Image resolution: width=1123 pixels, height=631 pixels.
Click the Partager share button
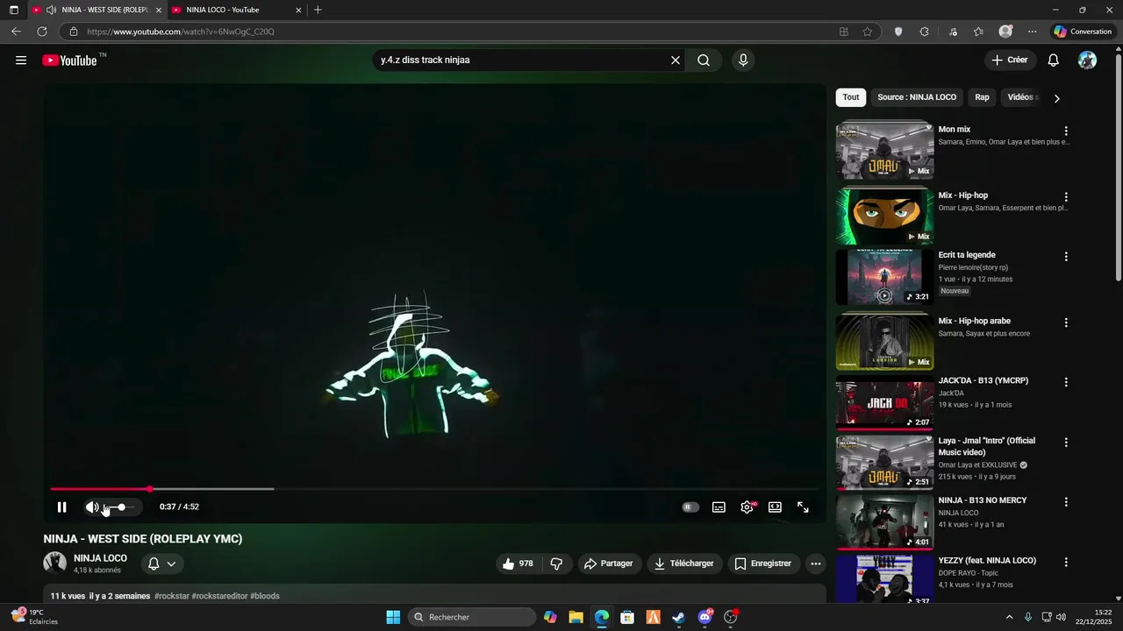click(x=608, y=564)
